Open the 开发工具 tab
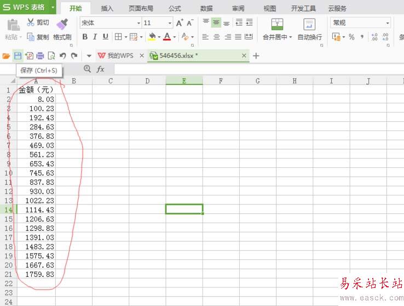This screenshot has height=306, width=404. coord(303,9)
